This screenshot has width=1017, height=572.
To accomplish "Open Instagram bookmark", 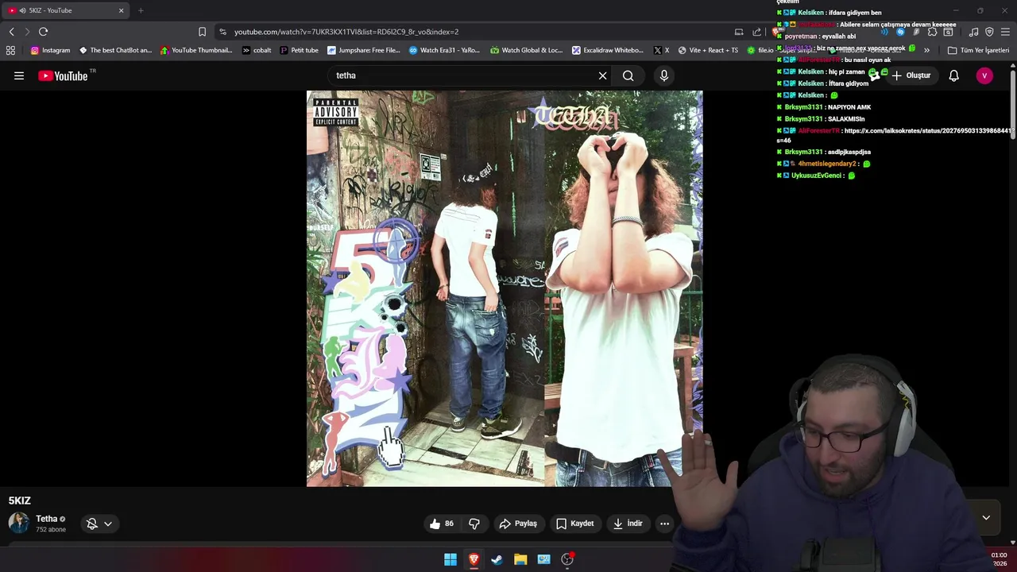I will pos(50,50).
